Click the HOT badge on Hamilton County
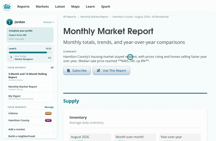The width and height of the screenshot is (216, 141). tap(48, 120)
